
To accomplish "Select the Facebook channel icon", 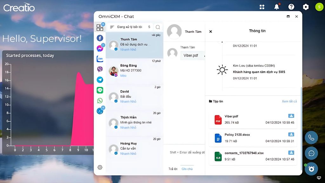I will 100,38.
